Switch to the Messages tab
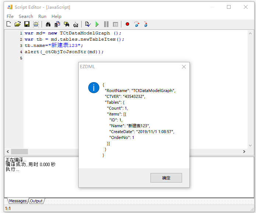Viewport: 256px width, 213px height. coord(18,201)
